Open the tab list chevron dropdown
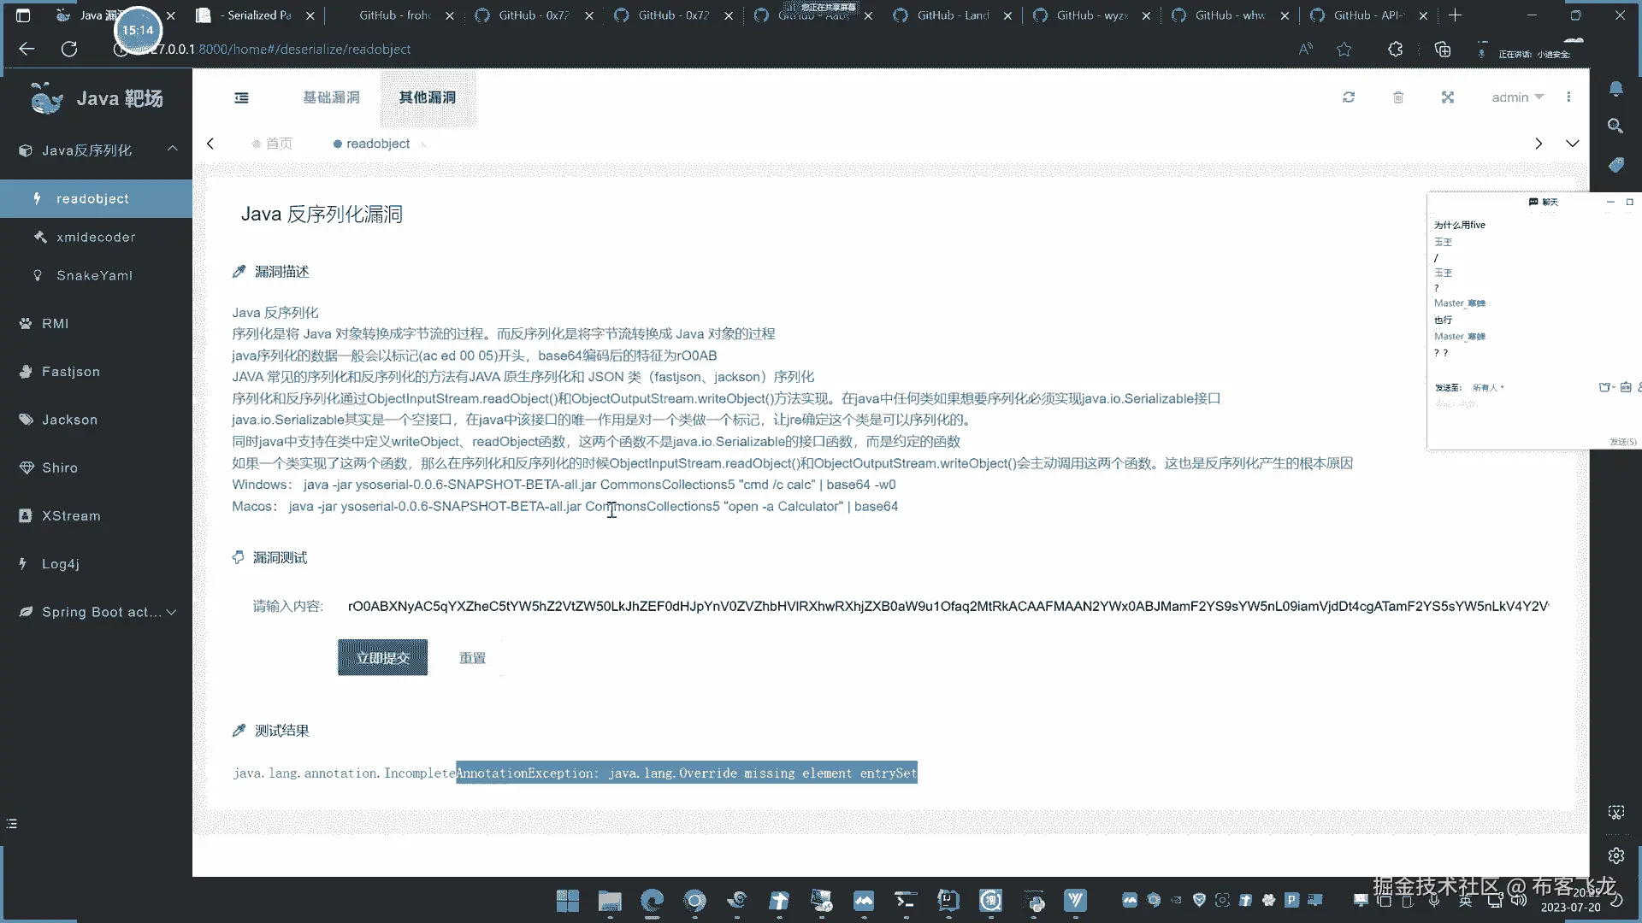 tap(1572, 144)
